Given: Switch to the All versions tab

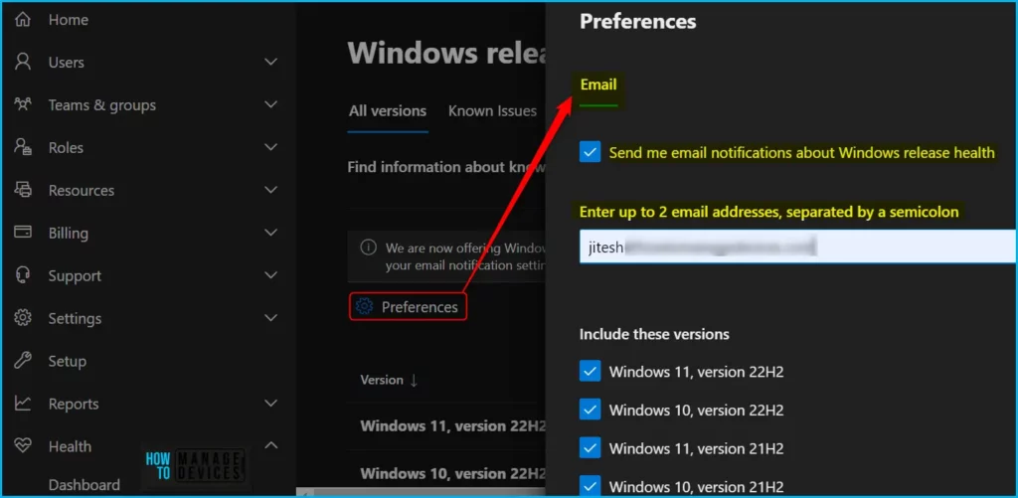Looking at the screenshot, I should 388,111.
